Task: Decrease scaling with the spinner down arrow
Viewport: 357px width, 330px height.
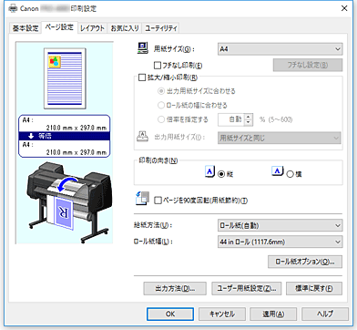Action: [x=249, y=122]
